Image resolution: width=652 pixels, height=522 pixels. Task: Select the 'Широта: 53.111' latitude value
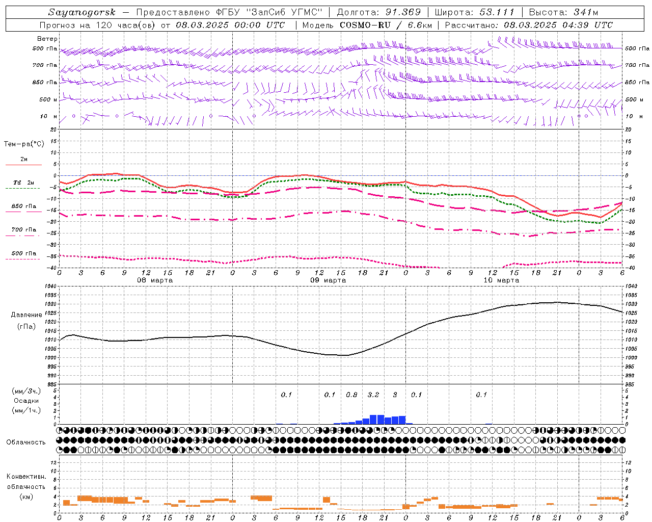pyautogui.click(x=474, y=12)
